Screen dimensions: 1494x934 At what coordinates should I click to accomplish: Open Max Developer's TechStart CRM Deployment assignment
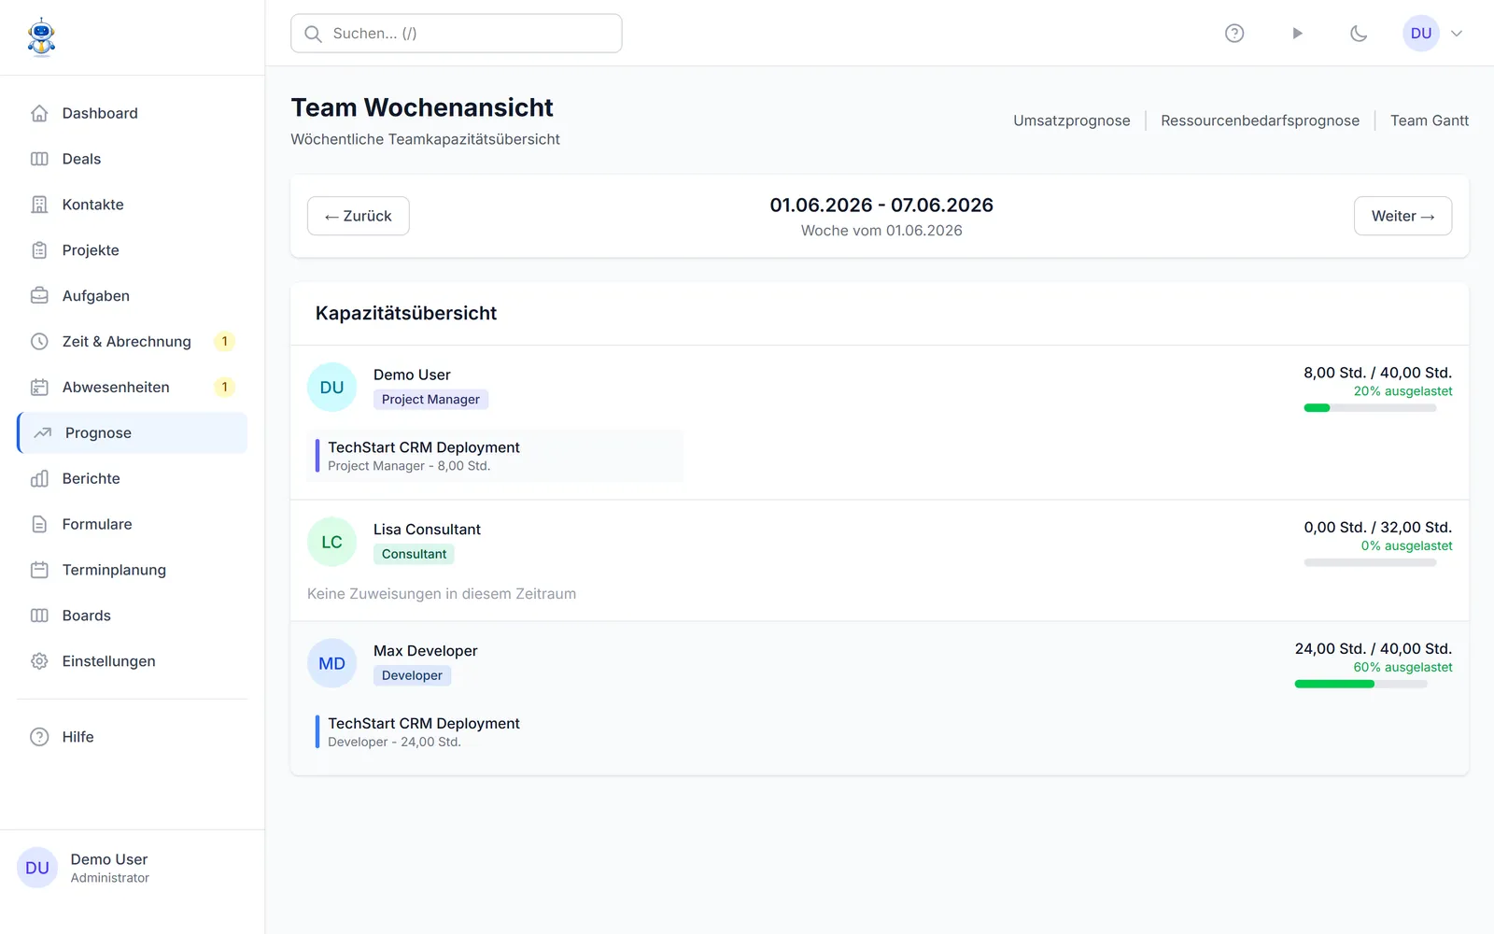496,732
